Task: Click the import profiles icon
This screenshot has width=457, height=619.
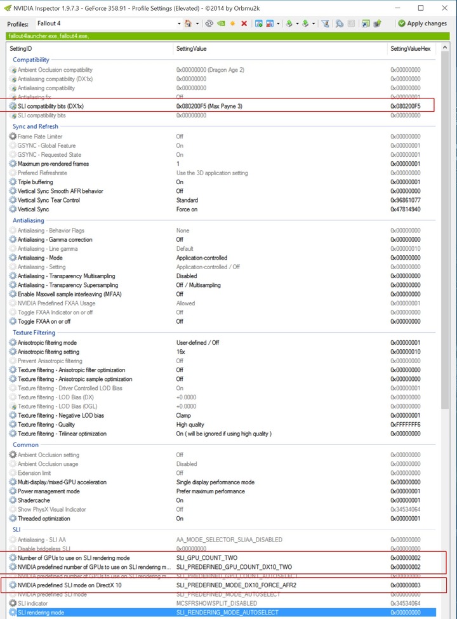Action: coord(305,23)
